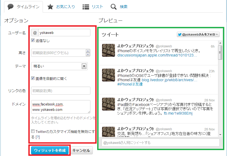Viewport: 227px width, 156px height.
Task: Open the テーマ dropdown showing 明るい
Action: pos(59,66)
